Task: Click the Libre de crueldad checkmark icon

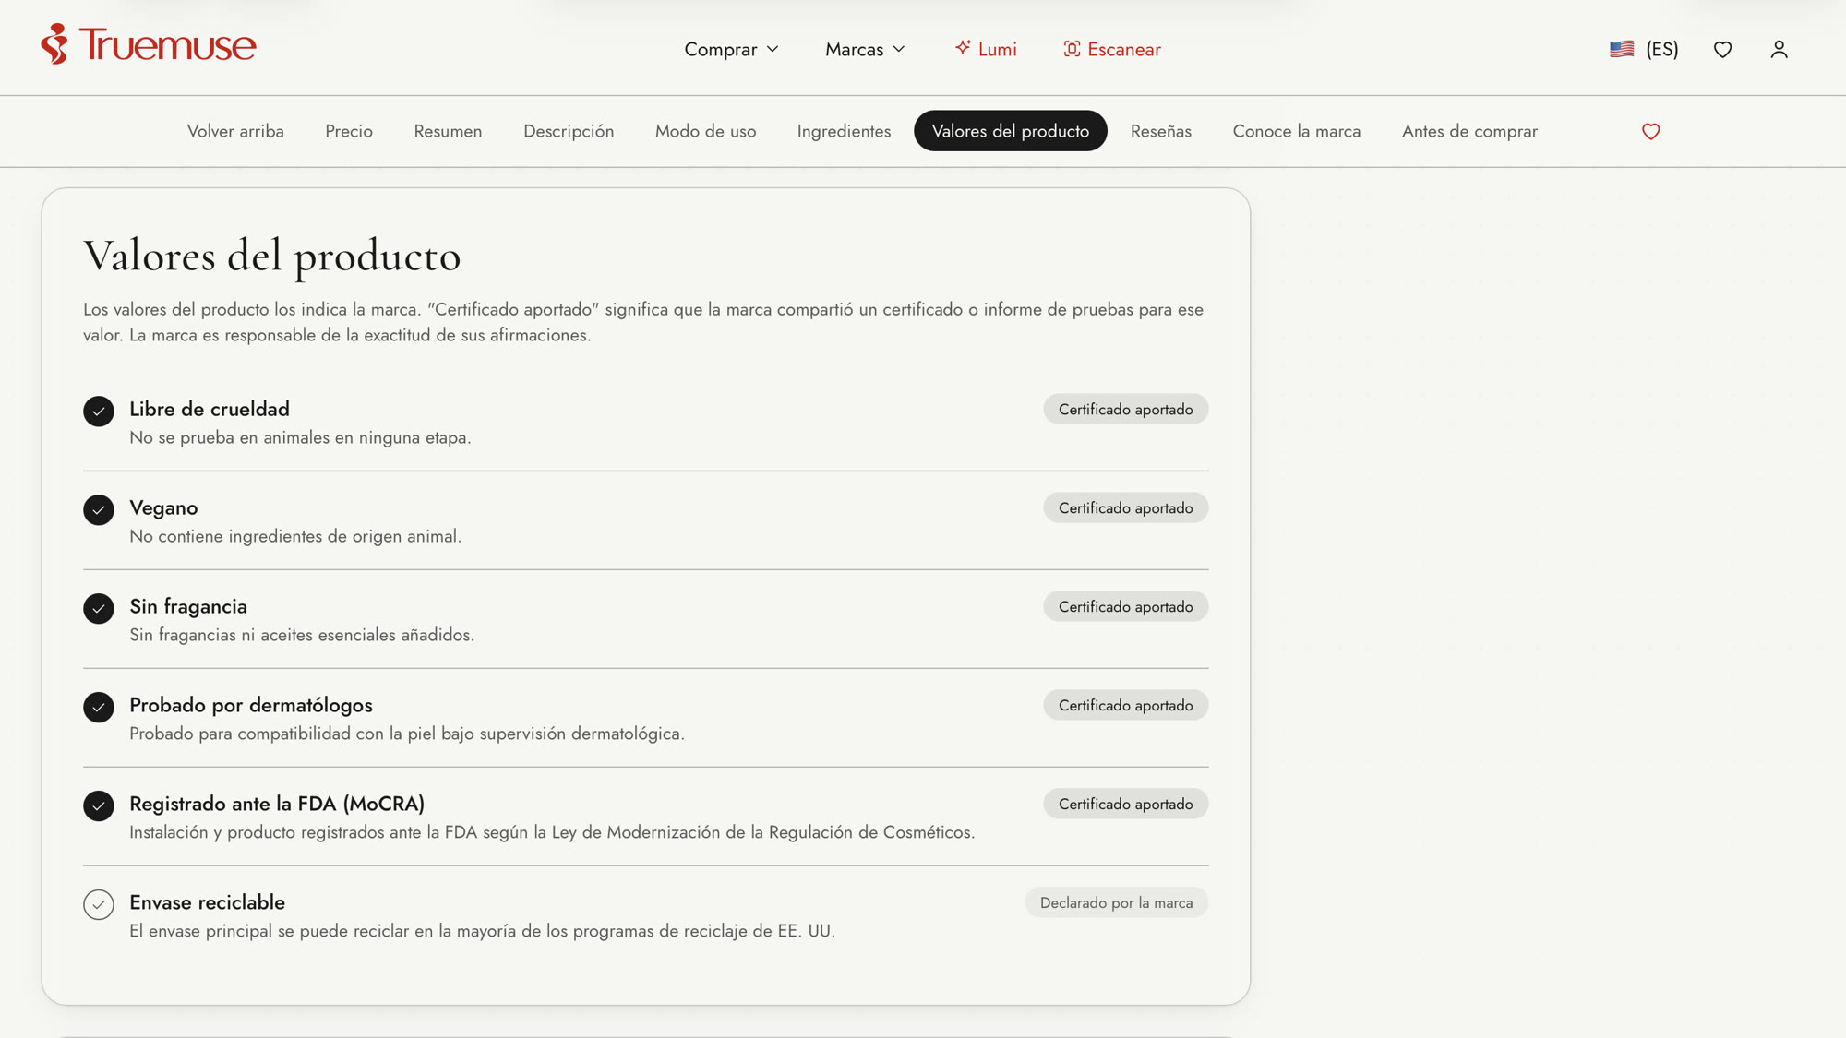Action: pyautogui.click(x=99, y=411)
